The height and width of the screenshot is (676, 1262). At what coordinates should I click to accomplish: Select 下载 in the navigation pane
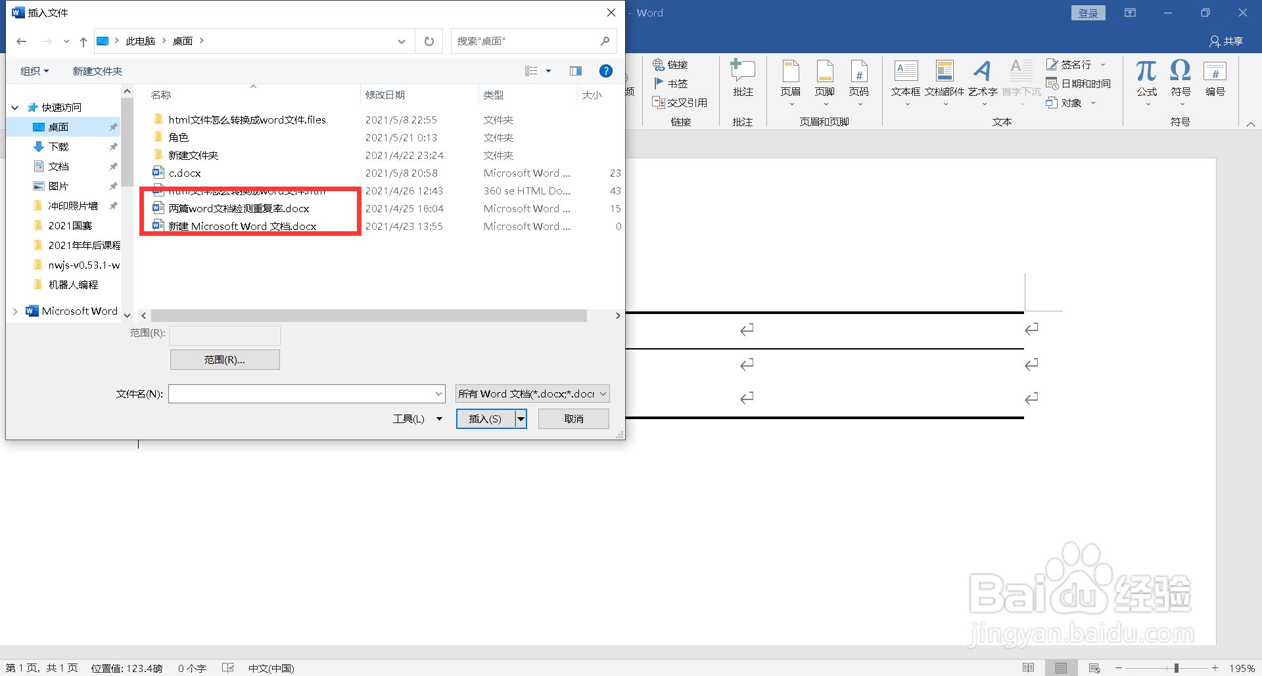click(x=58, y=146)
